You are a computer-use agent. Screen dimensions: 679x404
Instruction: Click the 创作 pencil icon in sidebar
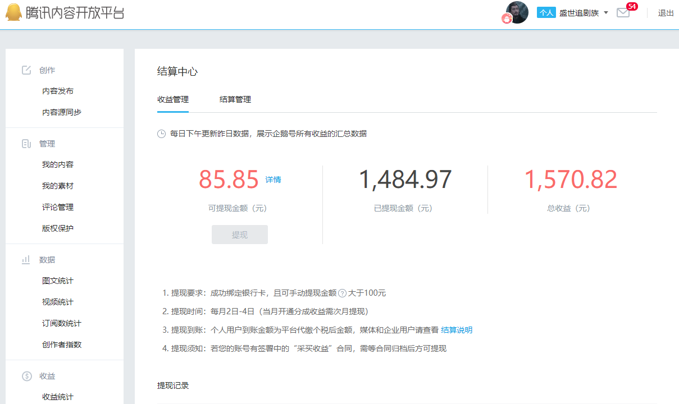pos(26,70)
